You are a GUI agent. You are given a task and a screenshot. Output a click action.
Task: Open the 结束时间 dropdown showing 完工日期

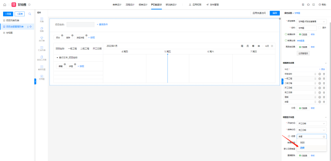(312, 130)
